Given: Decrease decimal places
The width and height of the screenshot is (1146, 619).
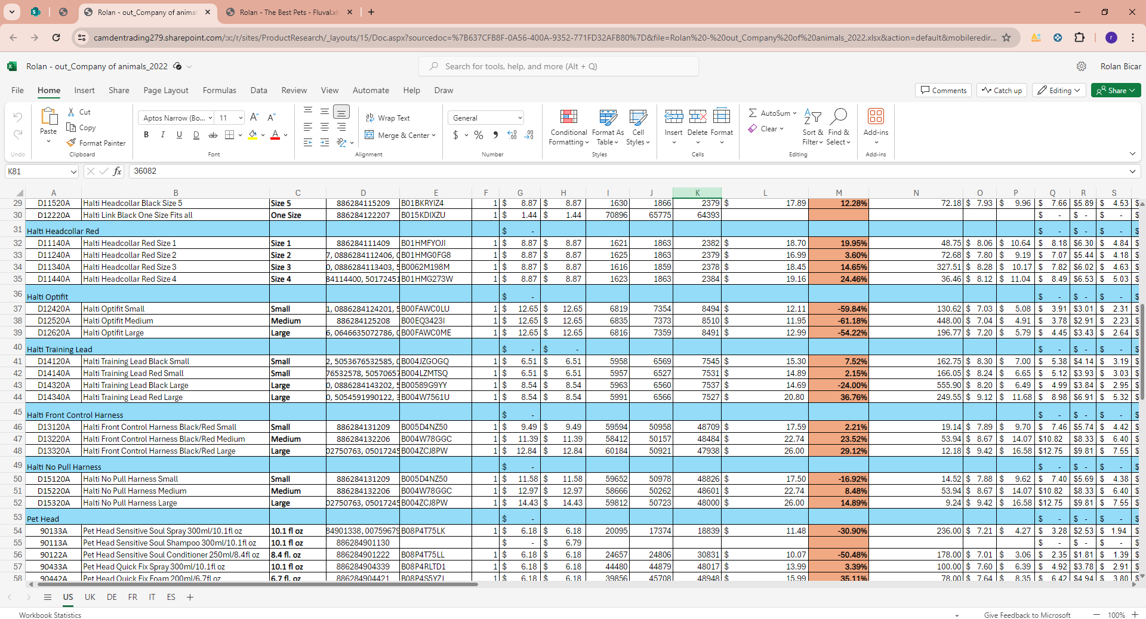Looking at the screenshot, I should [529, 135].
